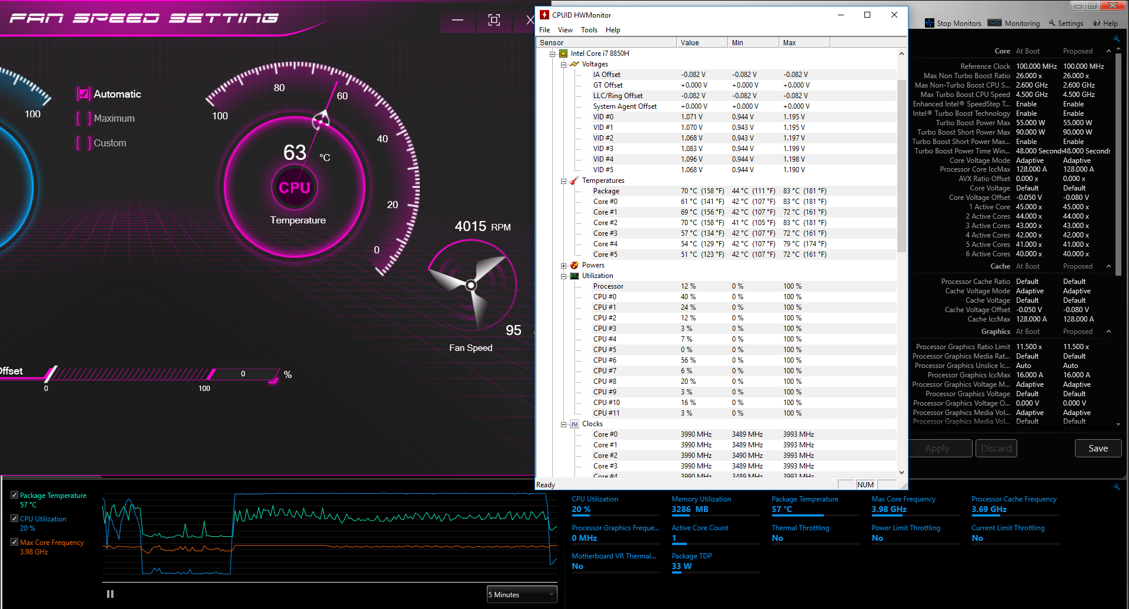Screen dimensions: 1129x609
Task: Click the Clocks waveform icon
Action: [x=574, y=424]
